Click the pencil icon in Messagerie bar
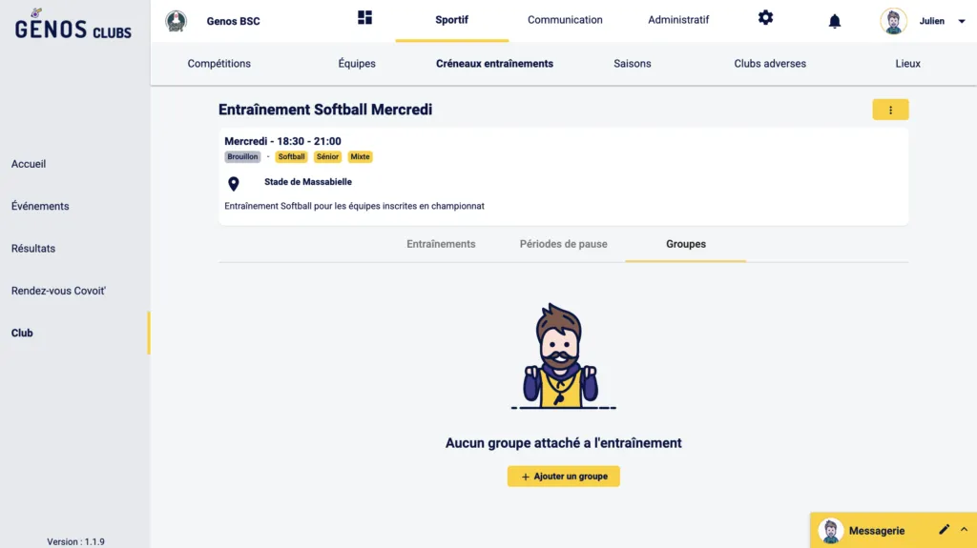Screen dimensions: 977x548 pyautogui.click(x=944, y=530)
